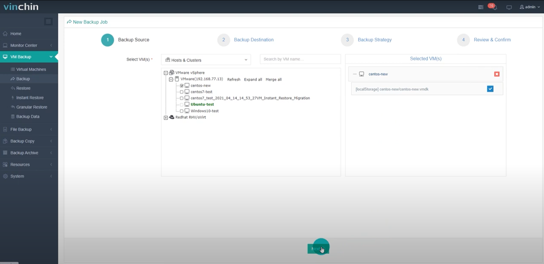Click the centos7-test VM monitor icon
544x264 pixels.
pyautogui.click(x=187, y=92)
